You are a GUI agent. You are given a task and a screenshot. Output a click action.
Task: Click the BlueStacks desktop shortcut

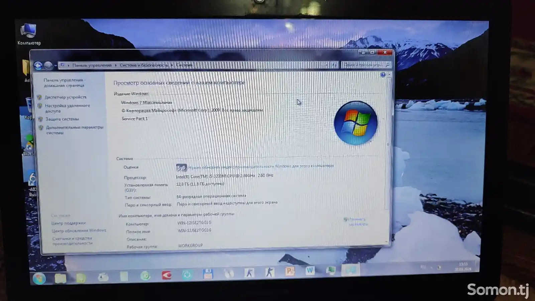tap(28, 145)
